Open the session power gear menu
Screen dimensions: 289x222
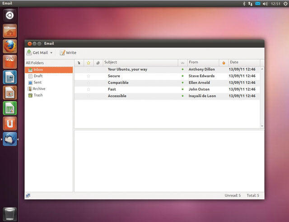coord(285,4)
